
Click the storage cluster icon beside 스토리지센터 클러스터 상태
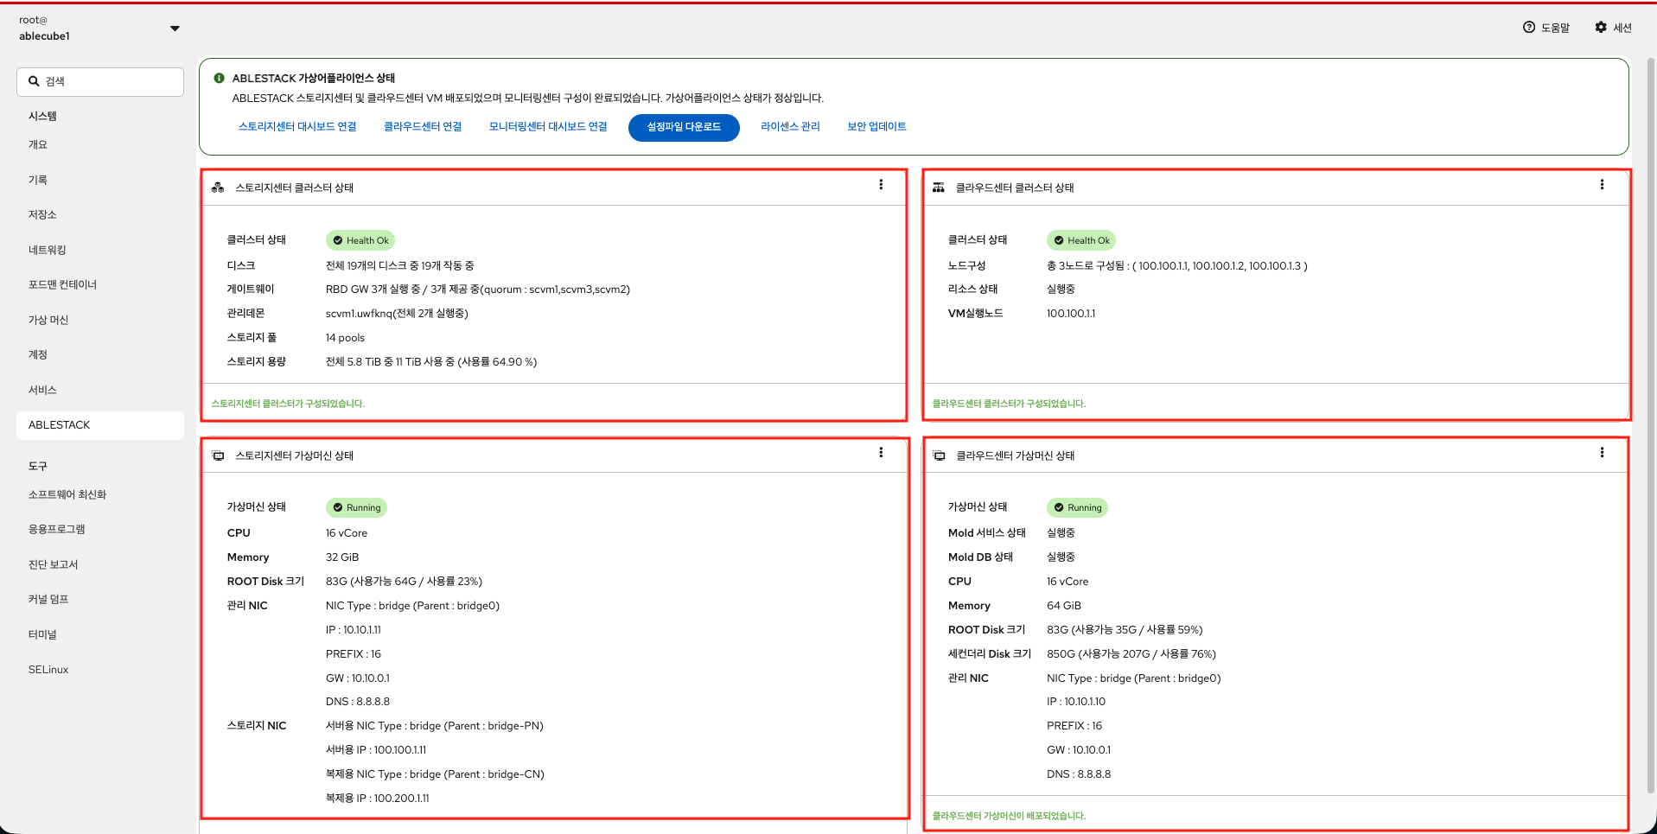click(218, 188)
